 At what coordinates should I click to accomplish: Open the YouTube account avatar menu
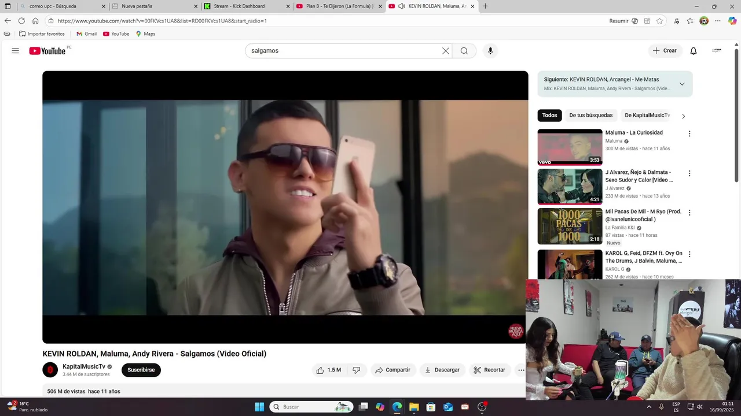click(x=717, y=51)
